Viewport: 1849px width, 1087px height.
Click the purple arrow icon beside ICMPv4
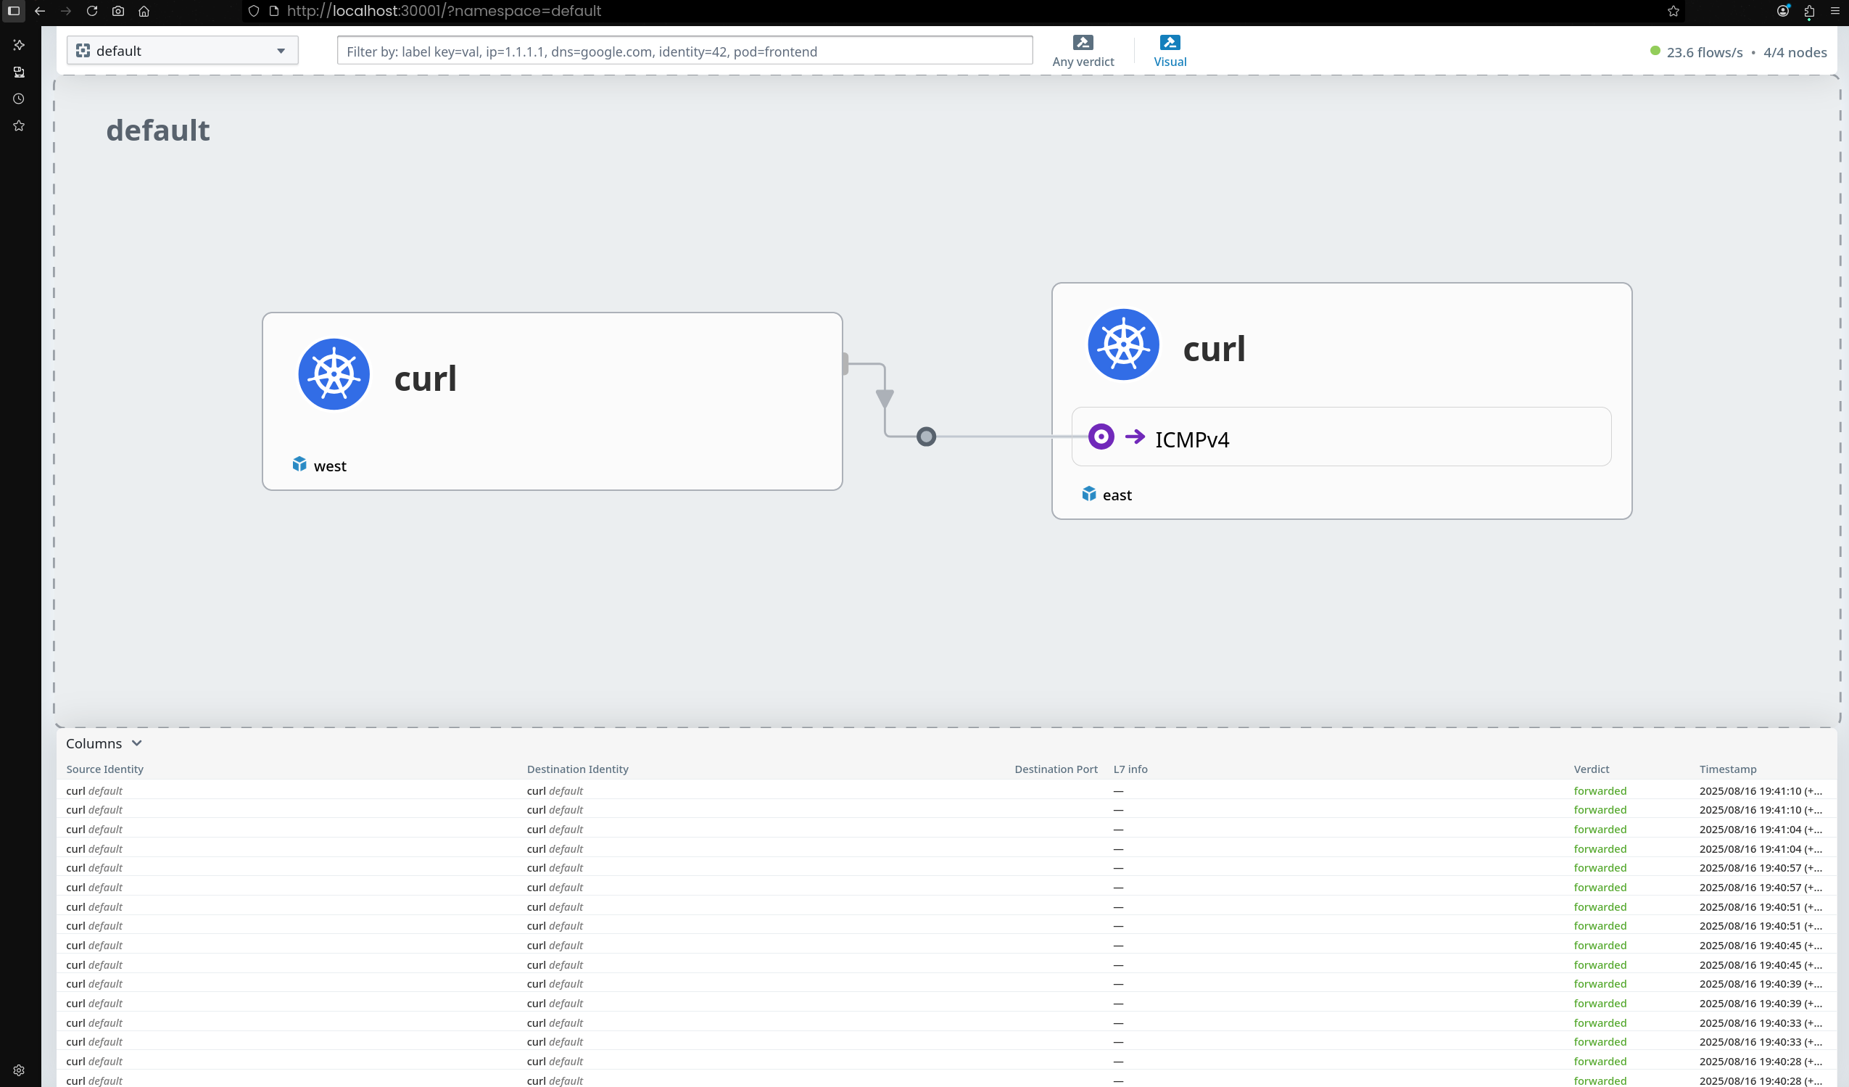[x=1134, y=437]
